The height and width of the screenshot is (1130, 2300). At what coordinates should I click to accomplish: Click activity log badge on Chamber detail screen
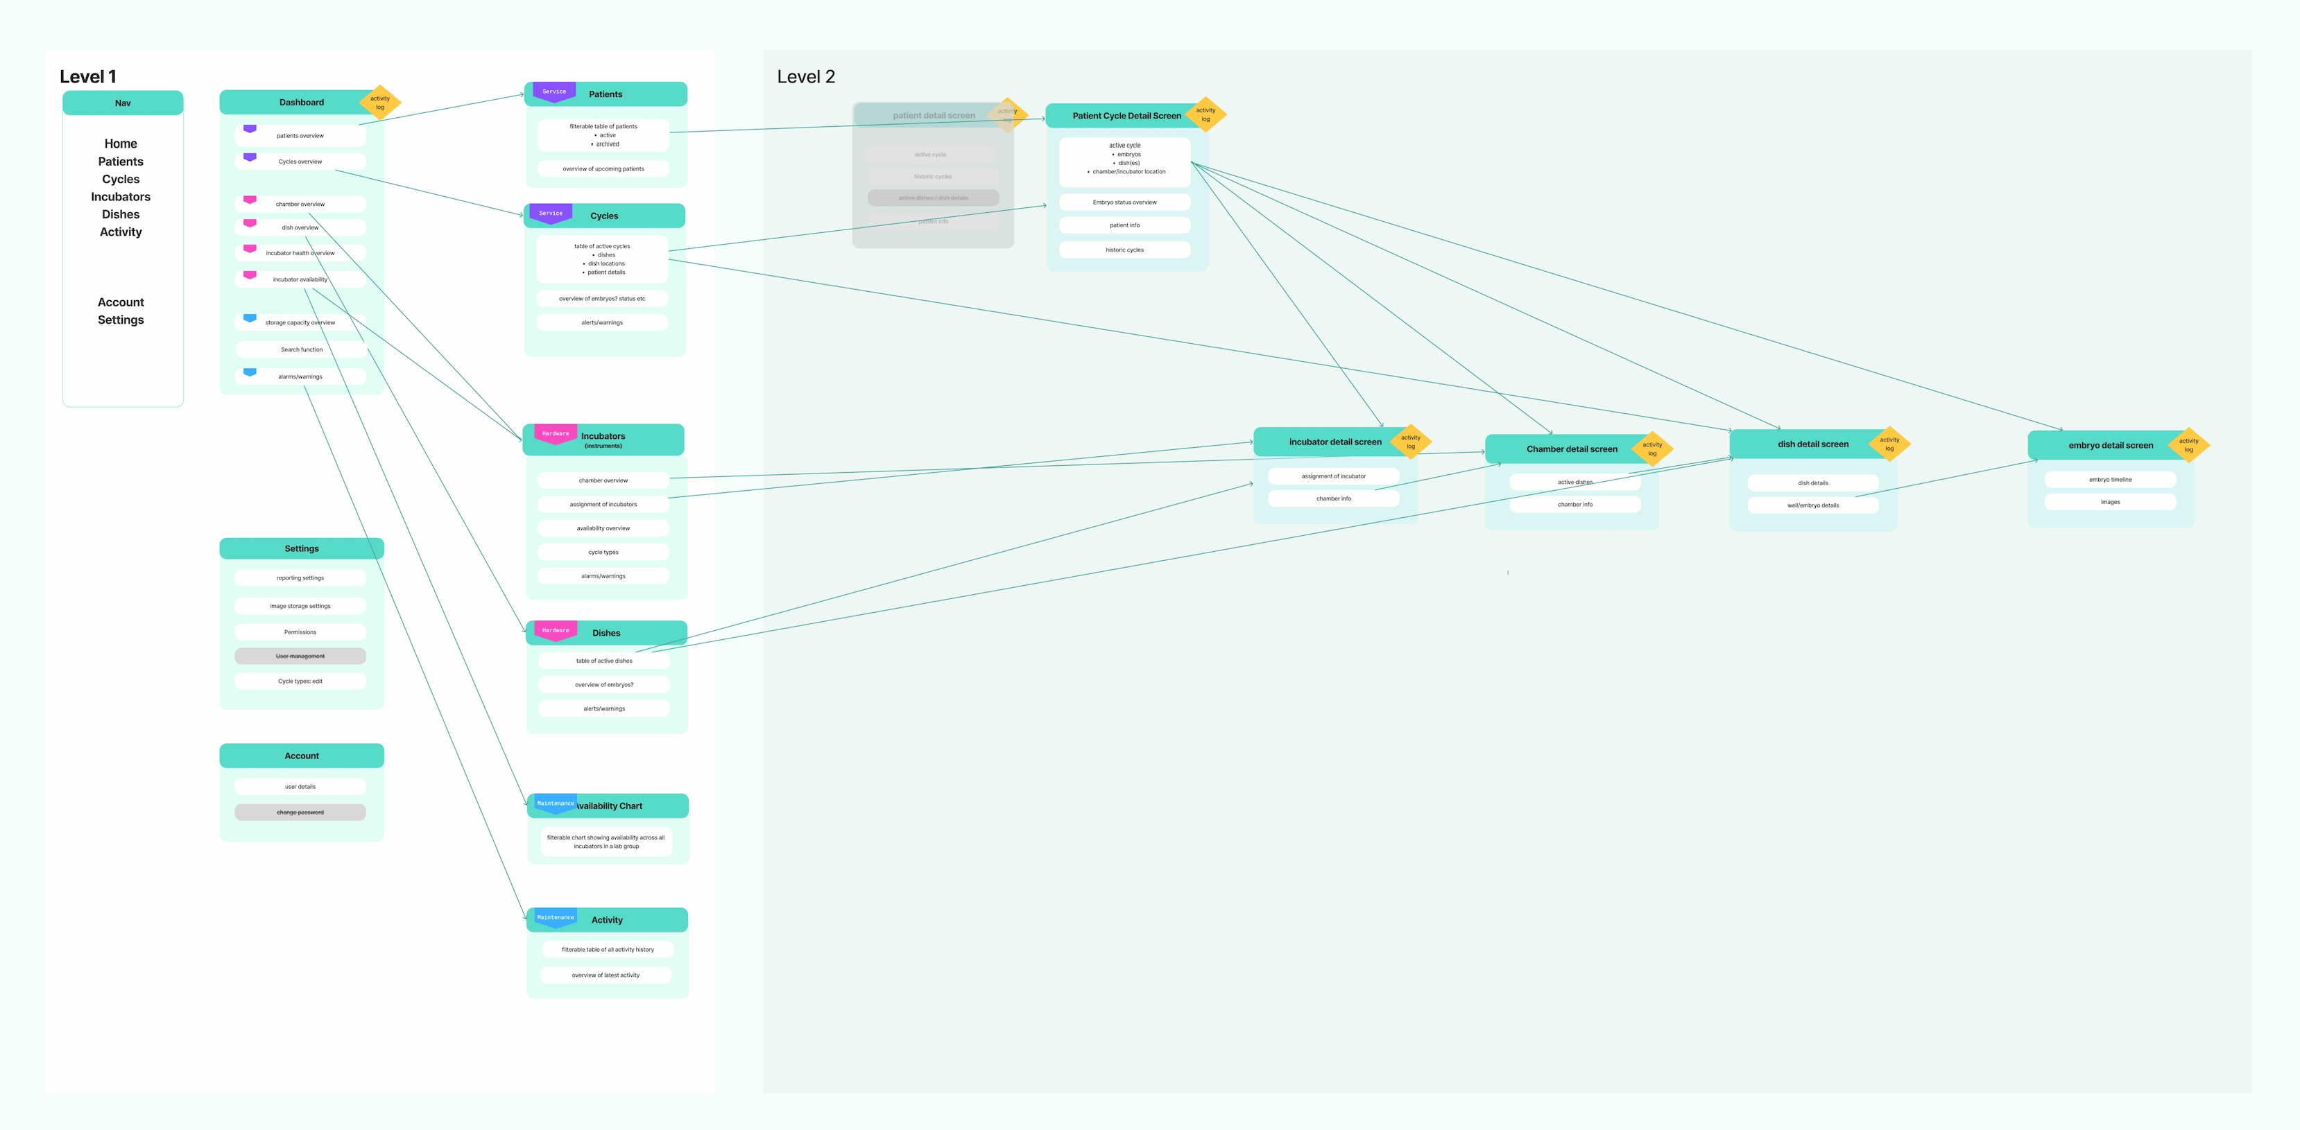click(1651, 449)
